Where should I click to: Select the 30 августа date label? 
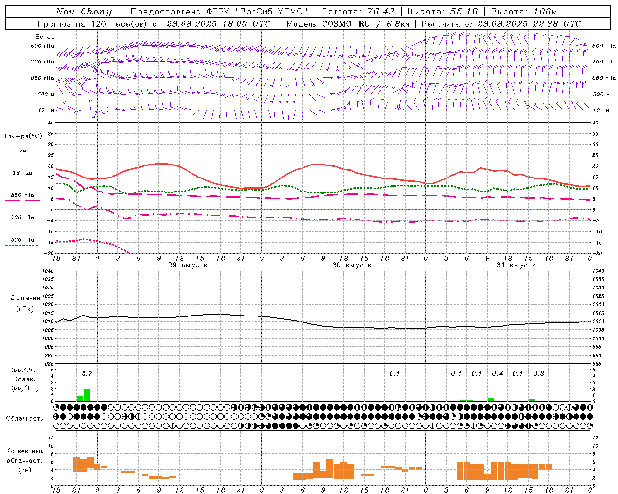click(352, 265)
